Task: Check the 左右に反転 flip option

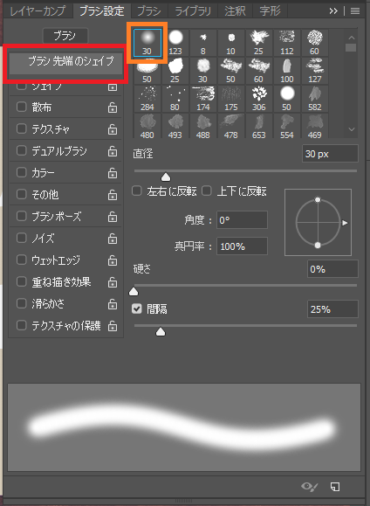Action: tap(137, 191)
